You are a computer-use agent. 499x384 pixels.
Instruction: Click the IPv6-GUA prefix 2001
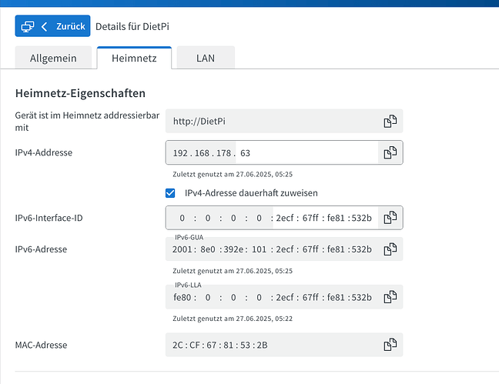(x=182, y=249)
